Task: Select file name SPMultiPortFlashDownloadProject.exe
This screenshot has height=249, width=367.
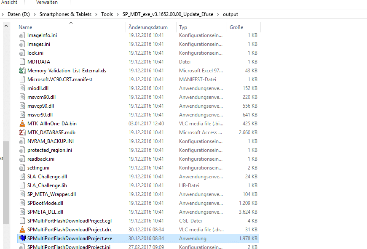Action: click(70, 238)
